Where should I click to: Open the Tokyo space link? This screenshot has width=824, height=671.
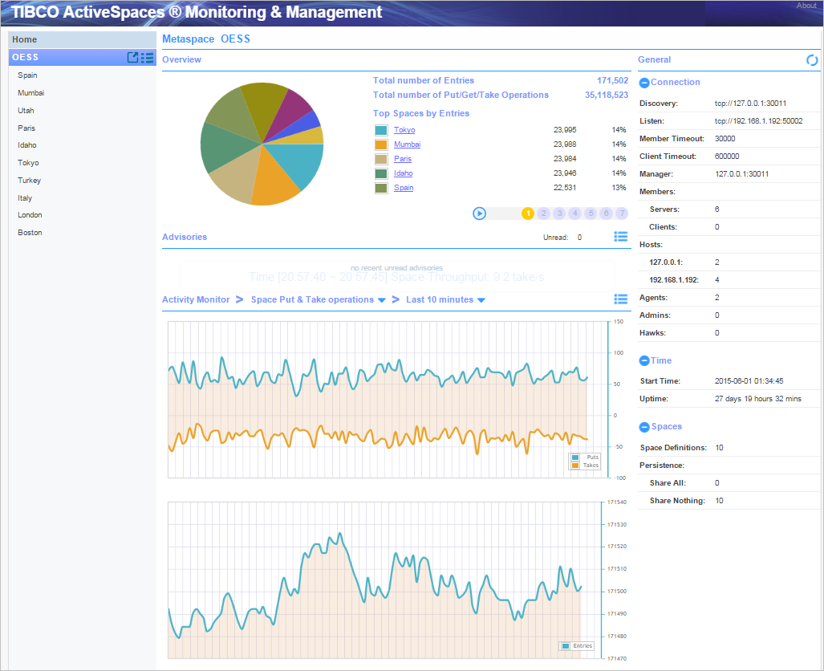404,129
